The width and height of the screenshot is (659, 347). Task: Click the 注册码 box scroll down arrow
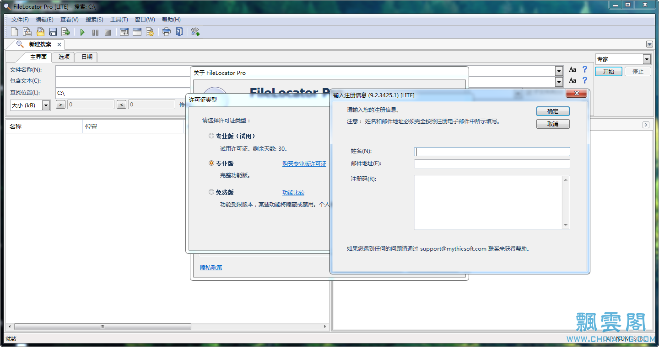[566, 225]
